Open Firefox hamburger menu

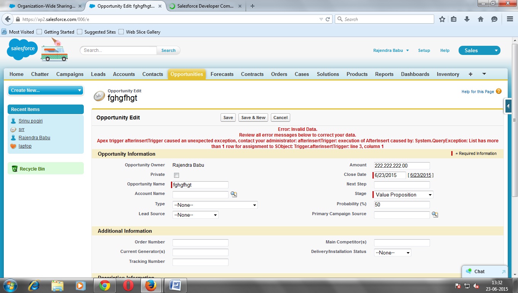pyautogui.click(x=510, y=19)
